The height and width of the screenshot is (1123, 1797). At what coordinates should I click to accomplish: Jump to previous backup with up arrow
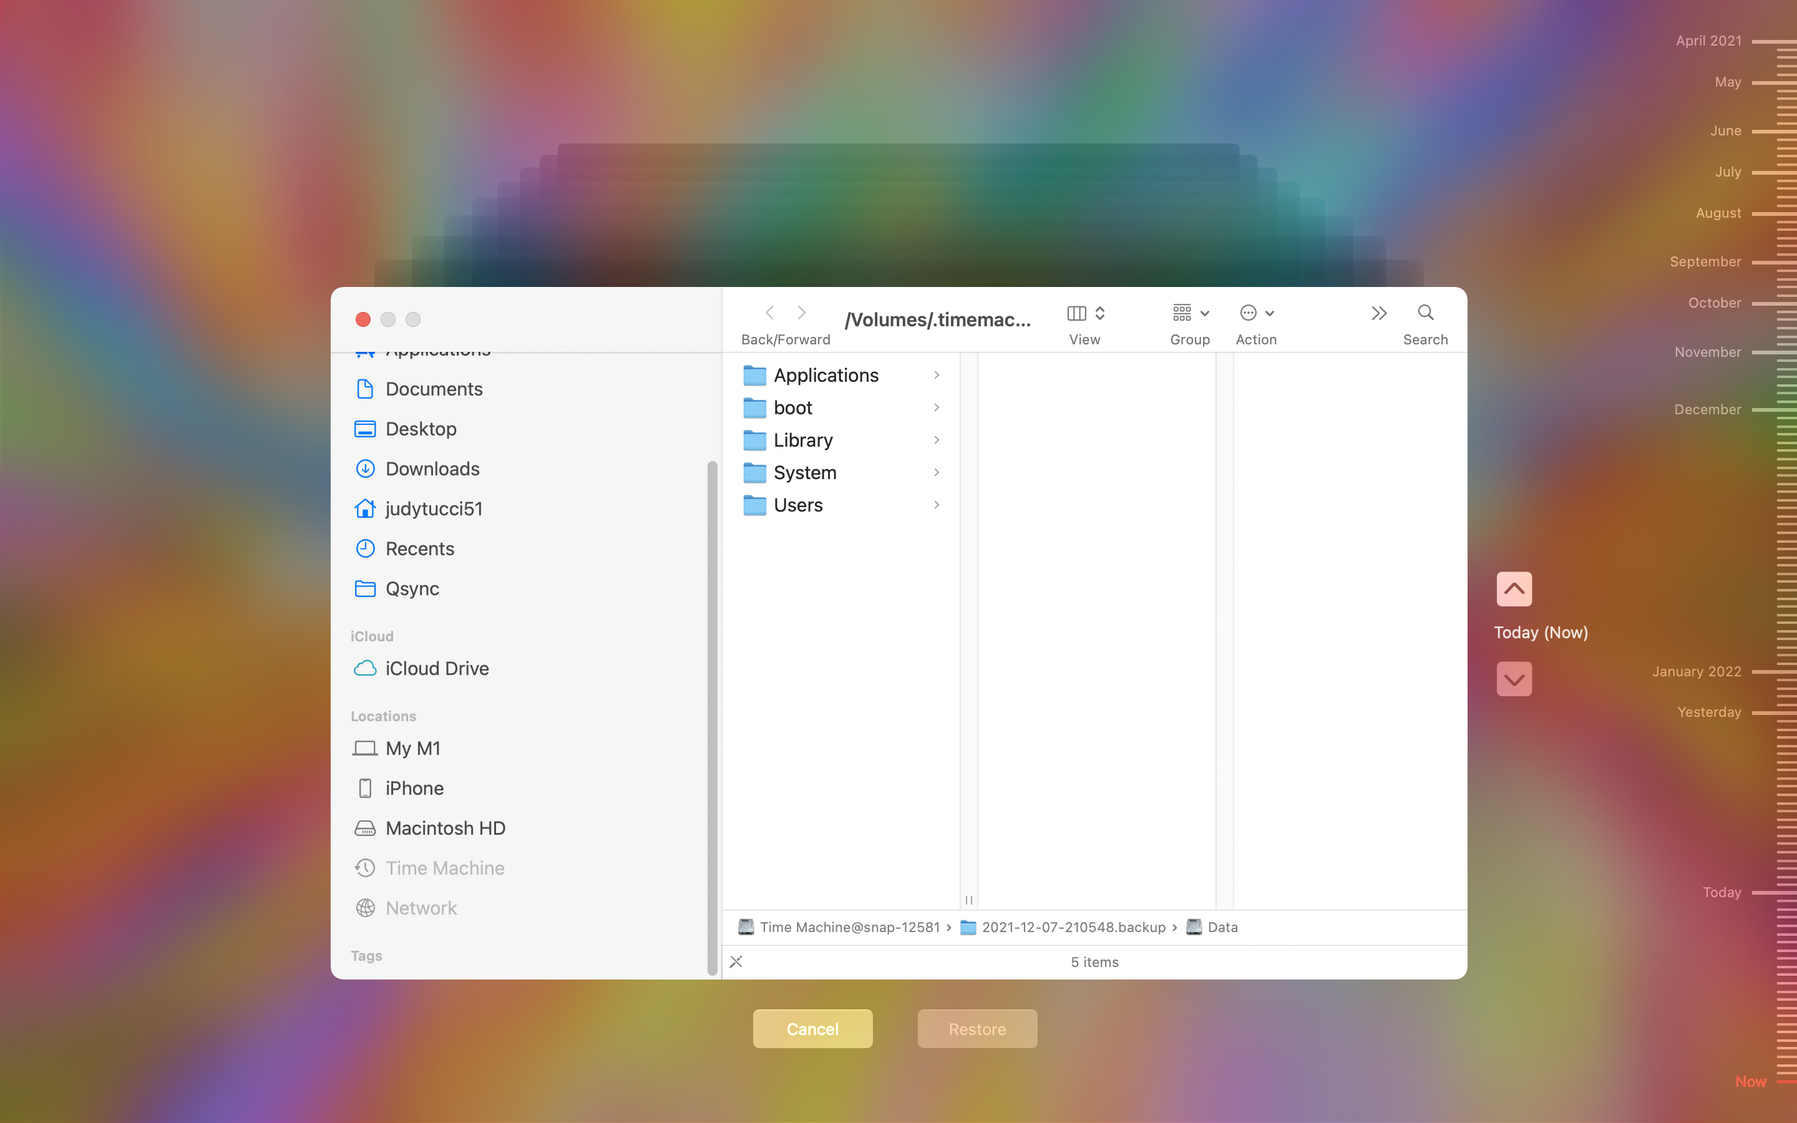[x=1513, y=589]
